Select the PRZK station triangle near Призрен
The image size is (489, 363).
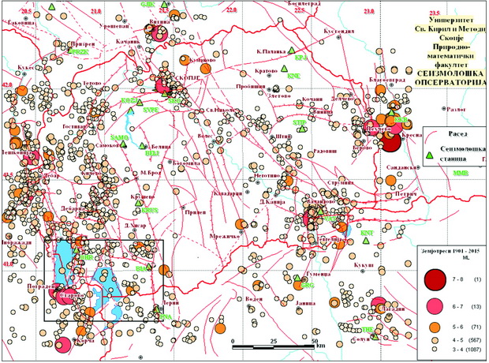[71, 49]
